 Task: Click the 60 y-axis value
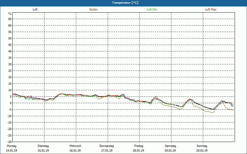point(10,26)
